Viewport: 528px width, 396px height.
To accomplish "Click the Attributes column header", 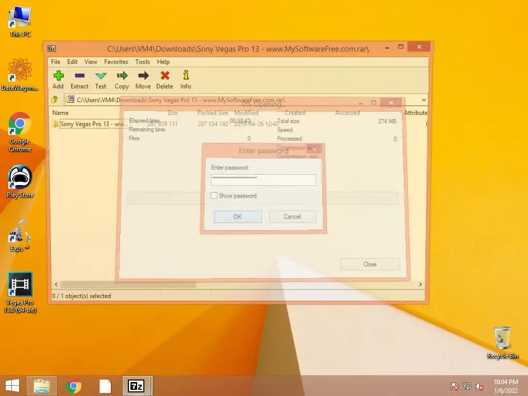I will pyautogui.click(x=416, y=113).
